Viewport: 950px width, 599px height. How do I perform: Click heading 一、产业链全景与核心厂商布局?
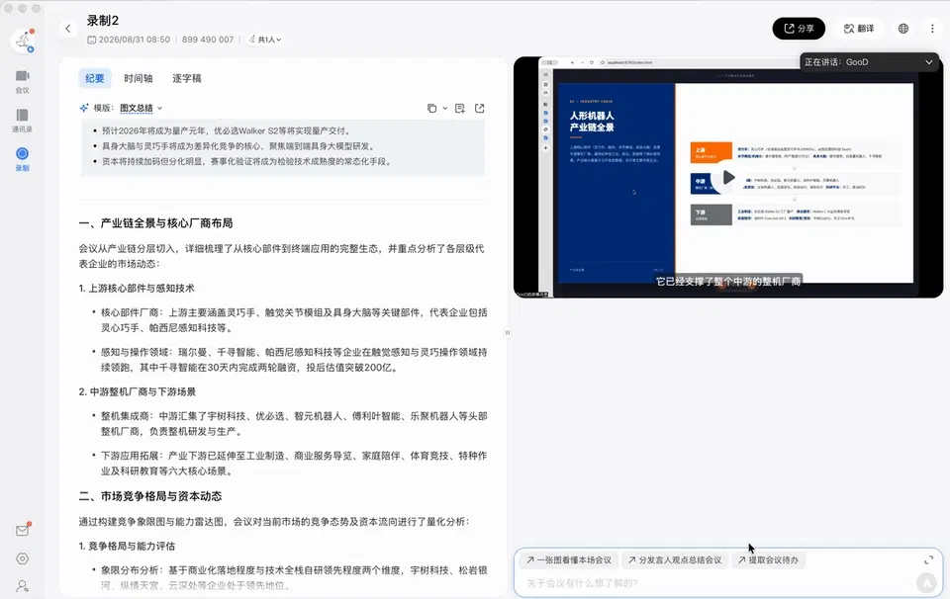(x=155, y=223)
